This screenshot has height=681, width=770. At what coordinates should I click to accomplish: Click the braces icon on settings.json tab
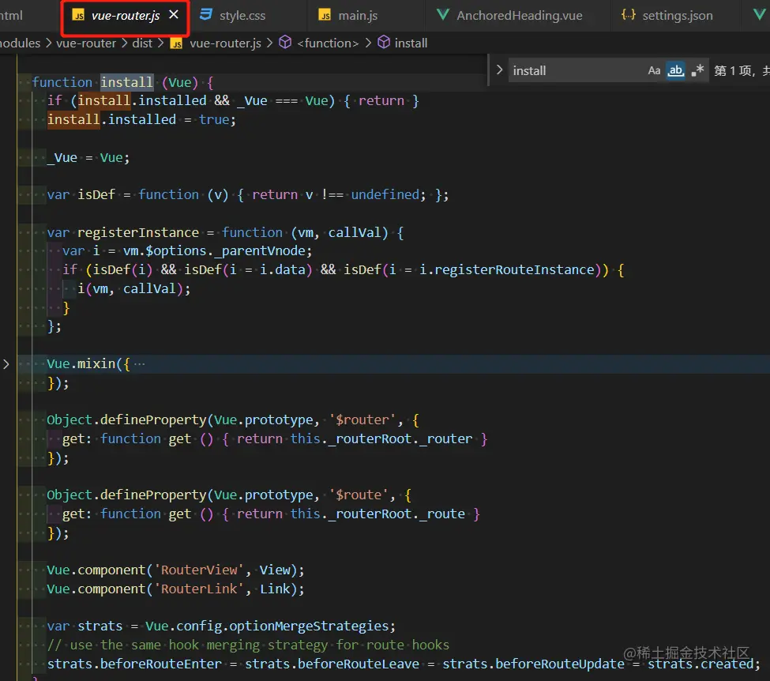pyautogui.click(x=629, y=15)
